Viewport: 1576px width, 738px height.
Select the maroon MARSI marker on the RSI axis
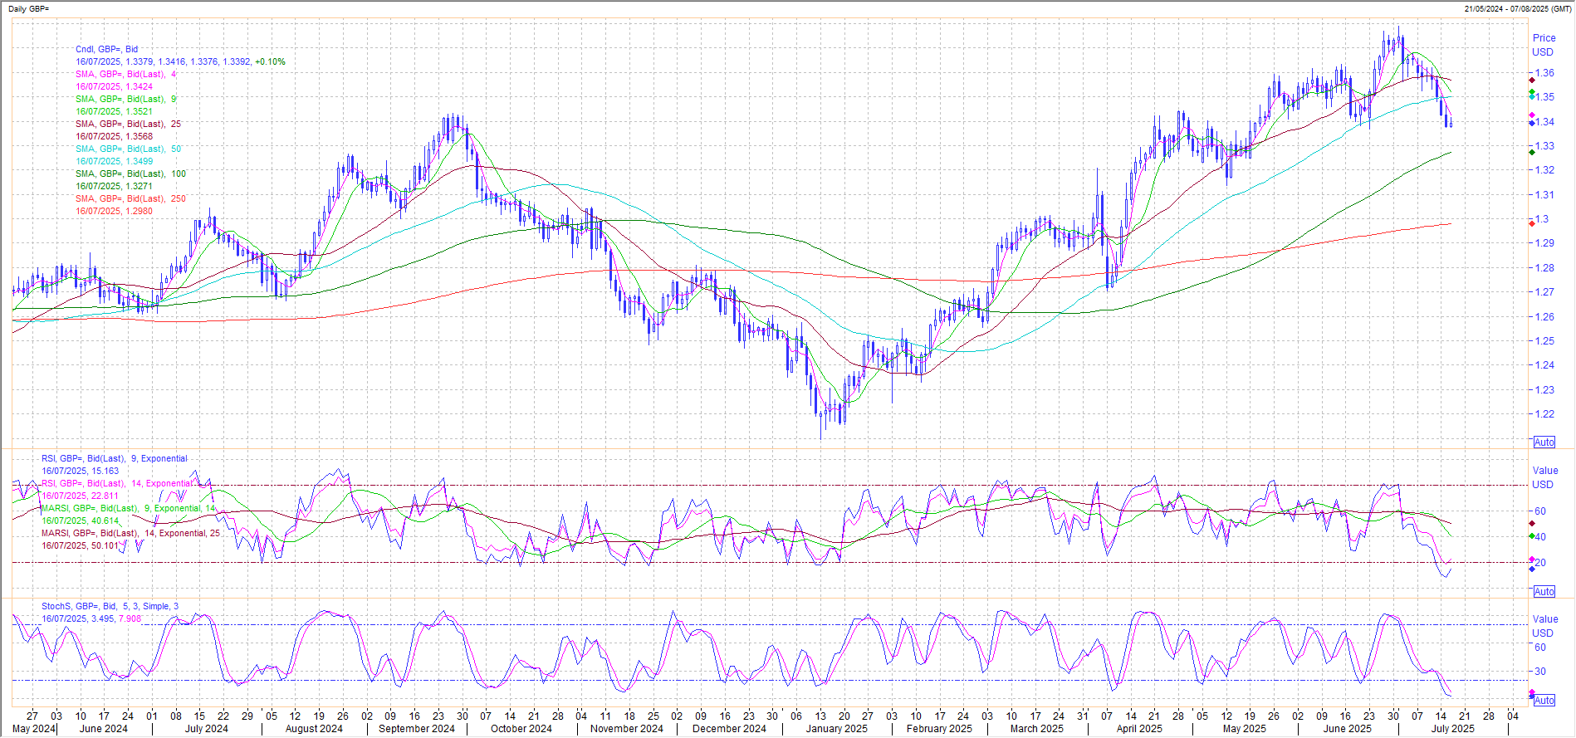pyautogui.click(x=1532, y=524)
